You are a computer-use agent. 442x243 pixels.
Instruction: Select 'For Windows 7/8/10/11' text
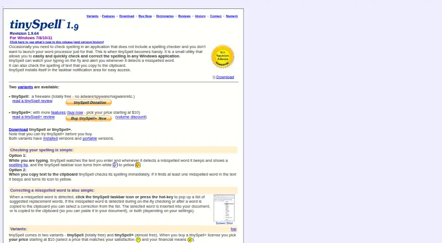(x=31, y=38)
